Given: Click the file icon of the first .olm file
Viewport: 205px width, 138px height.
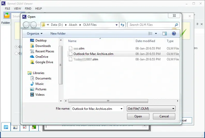Looking at the screenshot, I should click(x=70, y=48).
